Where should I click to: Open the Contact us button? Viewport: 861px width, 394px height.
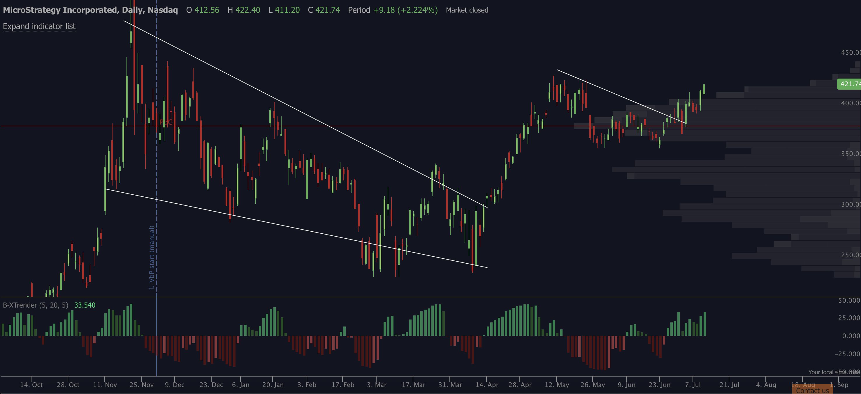[812, 390]
